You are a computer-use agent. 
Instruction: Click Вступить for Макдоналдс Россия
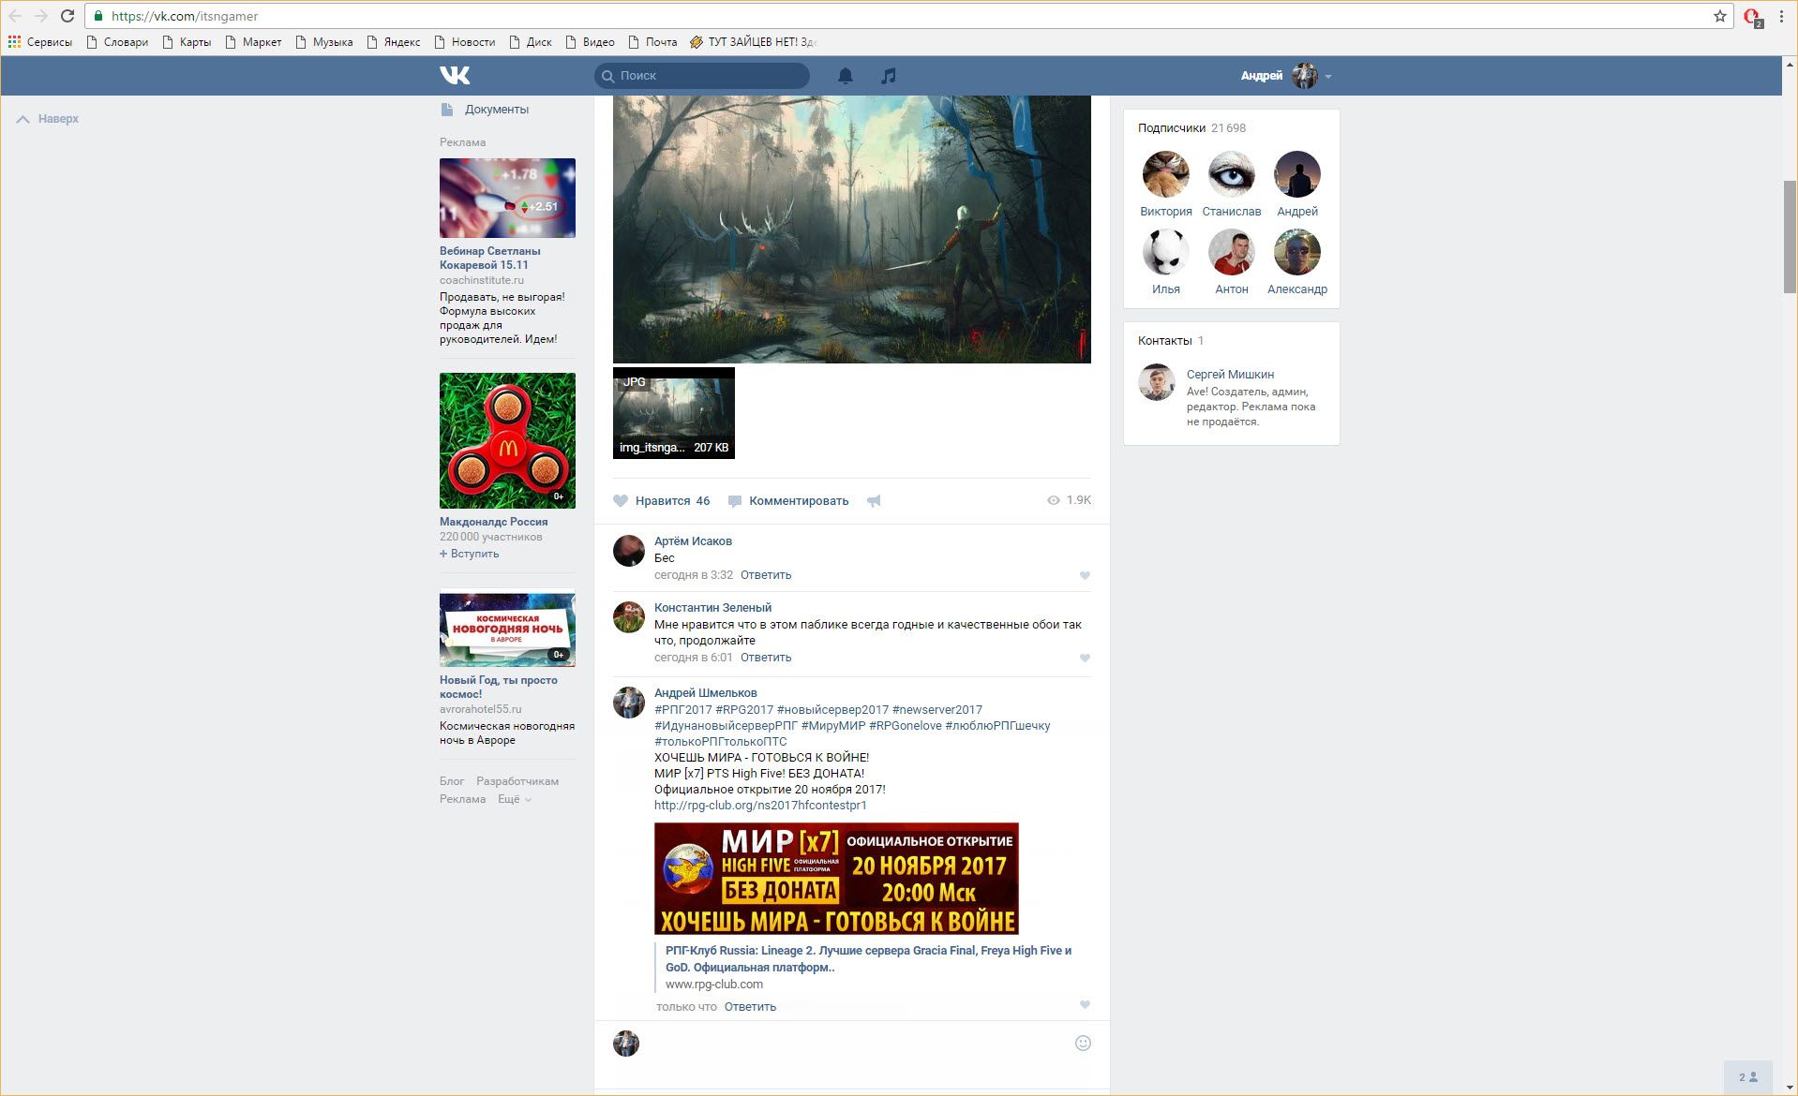(x=470, y=554)
